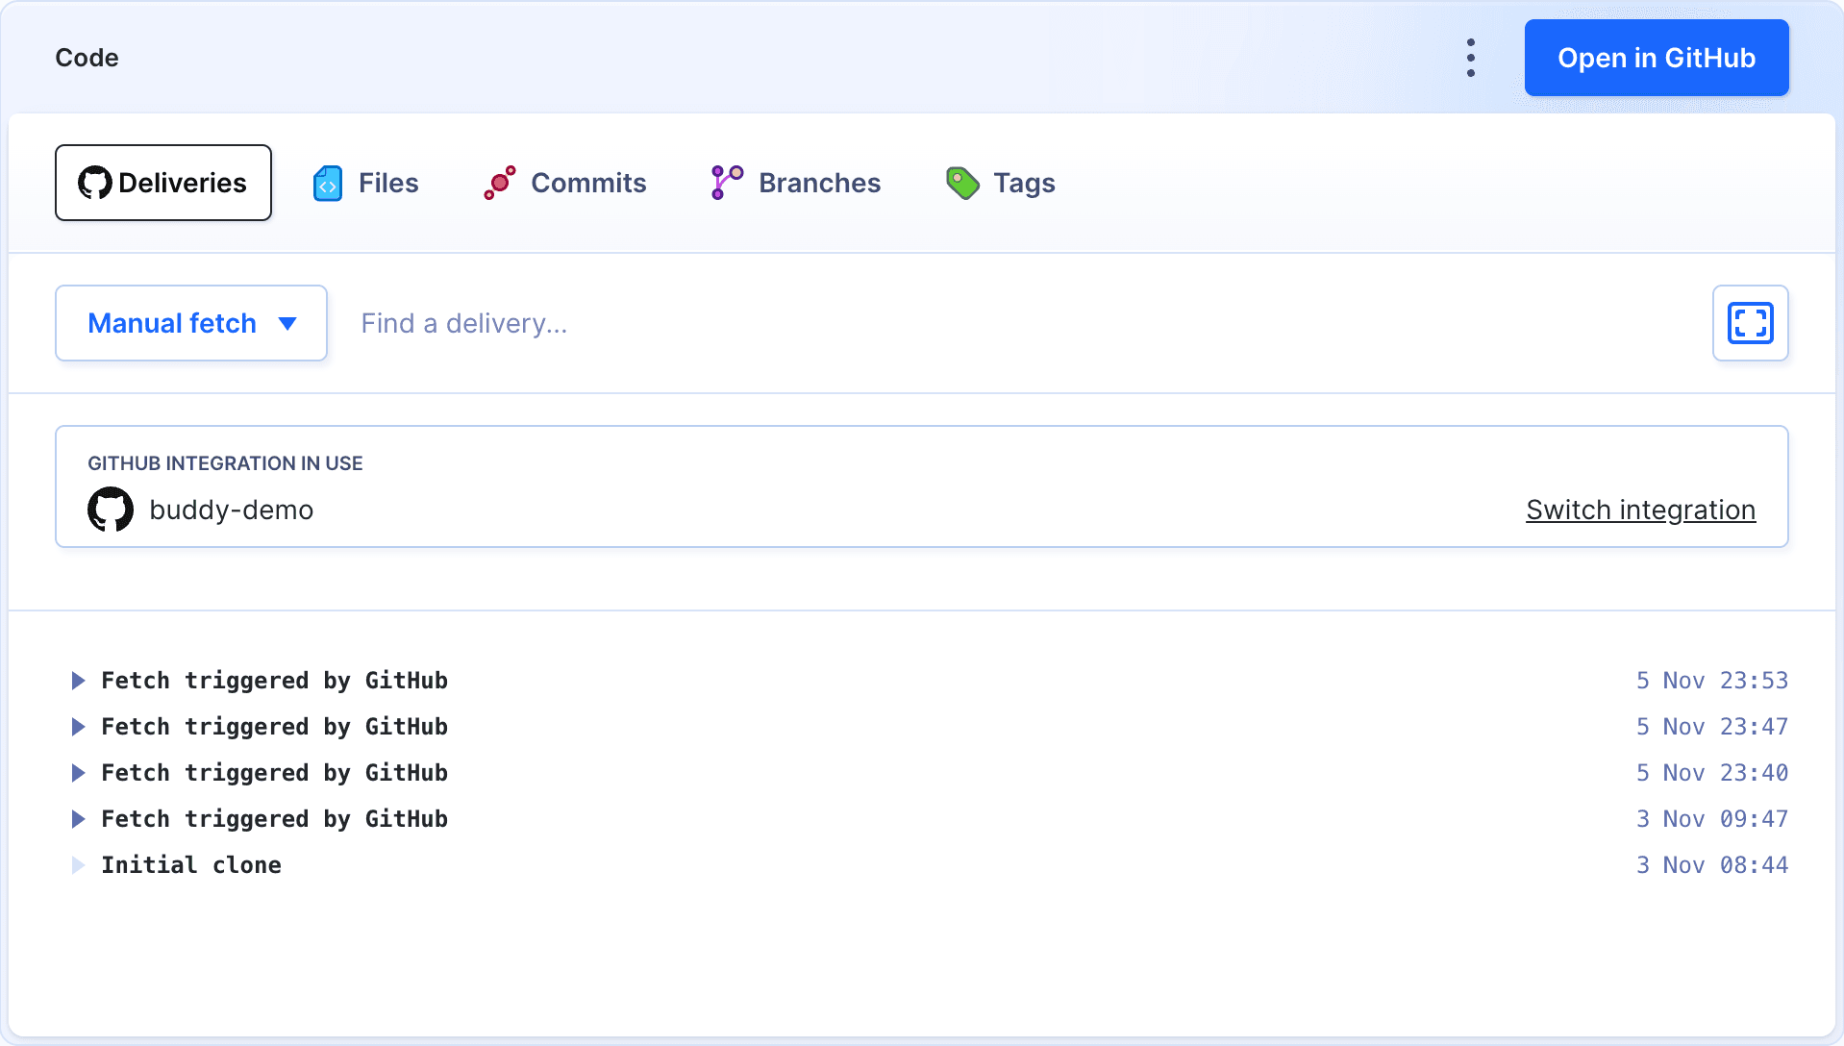Open the Commits tab

tap(565, 183)
